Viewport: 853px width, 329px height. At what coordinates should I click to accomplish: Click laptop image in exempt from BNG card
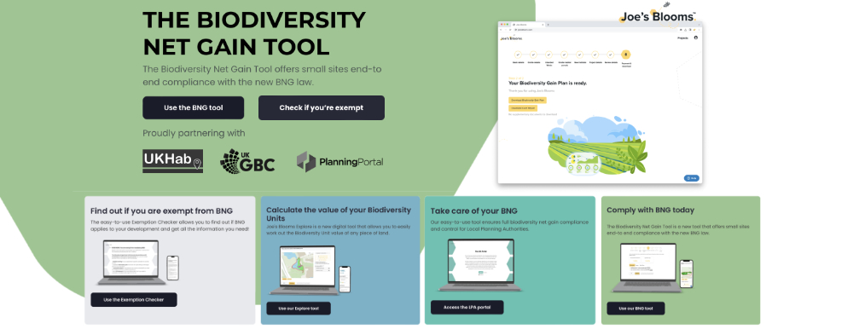click(131, 263)
